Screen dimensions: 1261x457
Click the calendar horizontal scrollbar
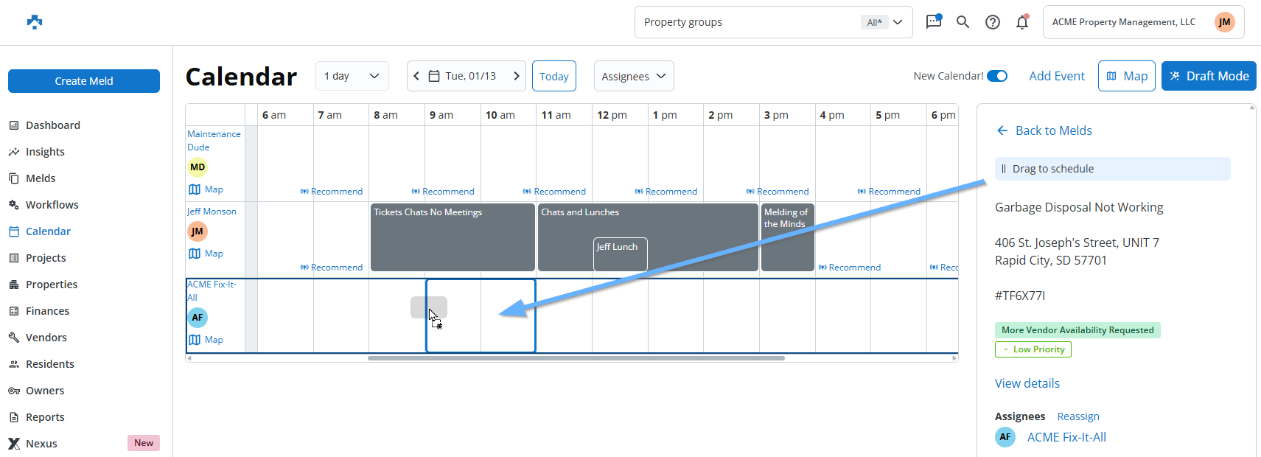click(576, 358)
